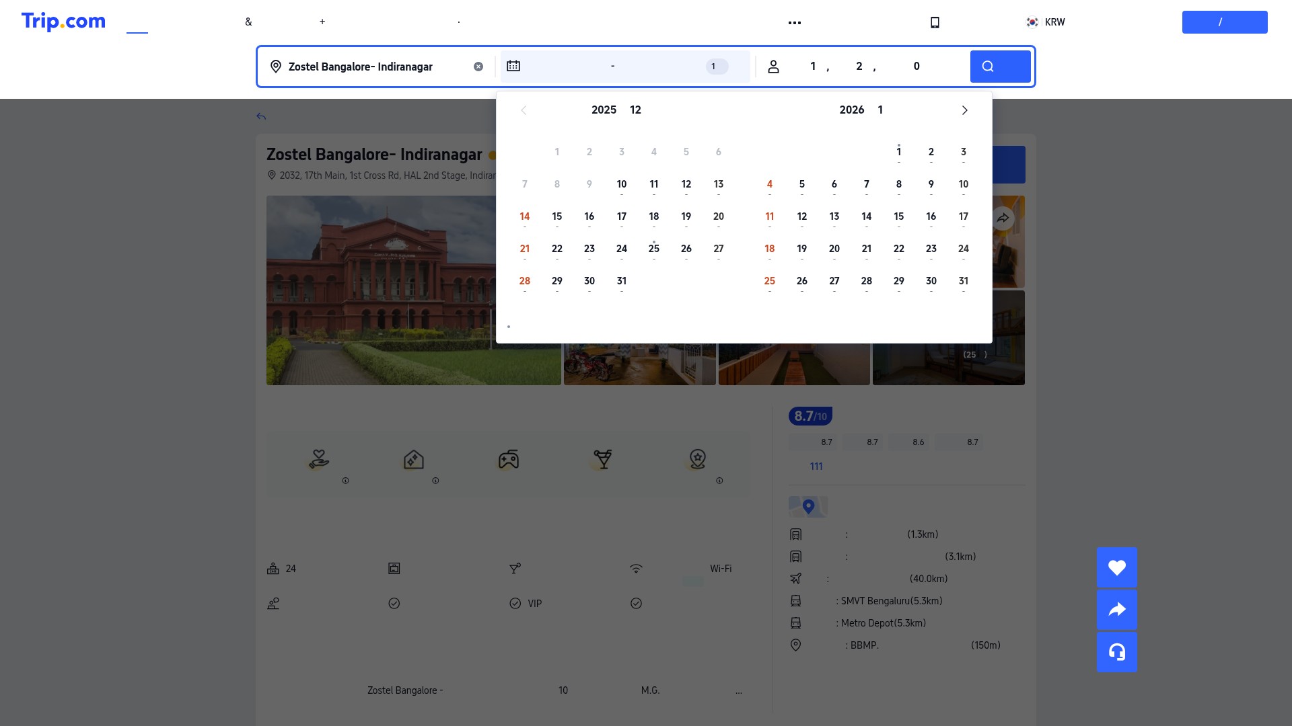Open the rooms and guests selector
This screenshot has height=726, width=1292.
[x=863, y=67]
